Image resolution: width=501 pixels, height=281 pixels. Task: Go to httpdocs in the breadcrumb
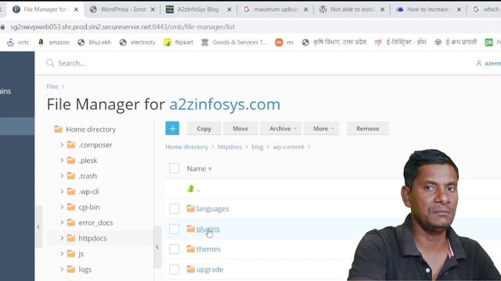tap(229, 147)
